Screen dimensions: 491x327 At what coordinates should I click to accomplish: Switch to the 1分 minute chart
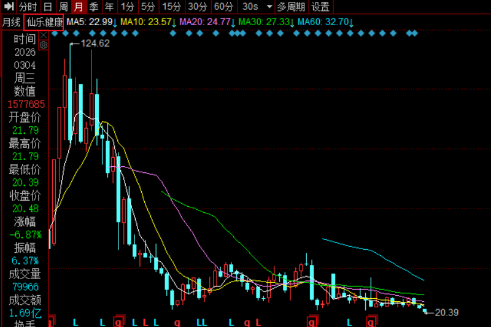click(128, 7)
